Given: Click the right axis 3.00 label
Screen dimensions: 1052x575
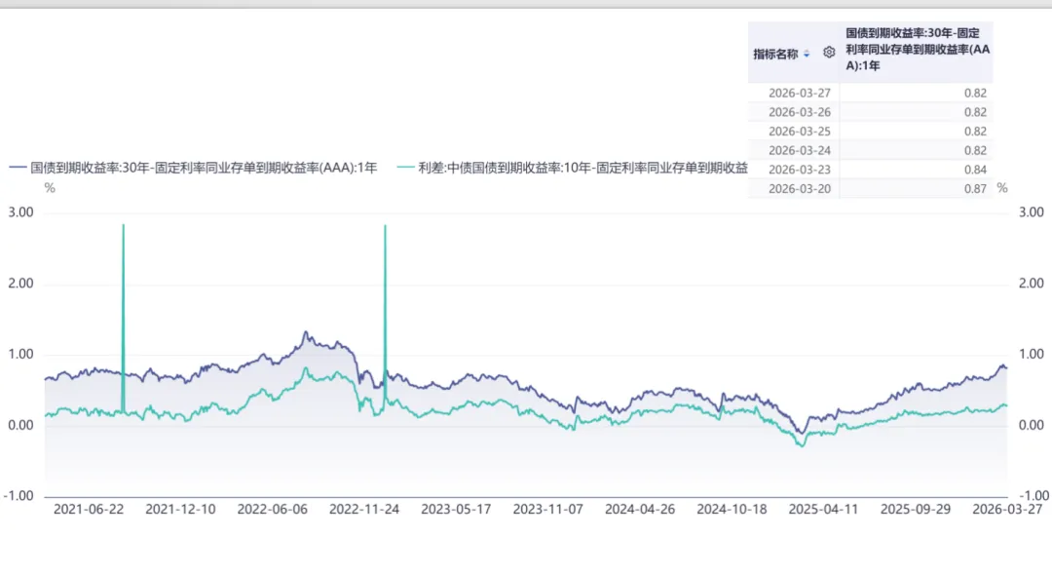Looking at the screenshot, I should (x=1032, y=212).
